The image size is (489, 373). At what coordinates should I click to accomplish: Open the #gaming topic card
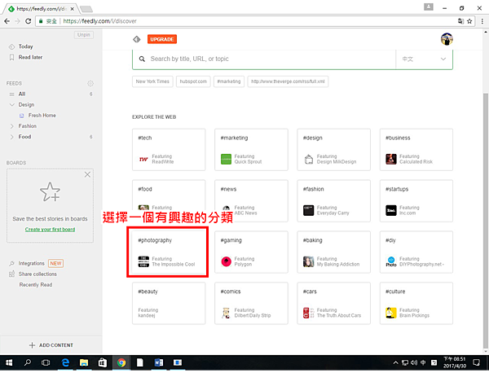251,252
